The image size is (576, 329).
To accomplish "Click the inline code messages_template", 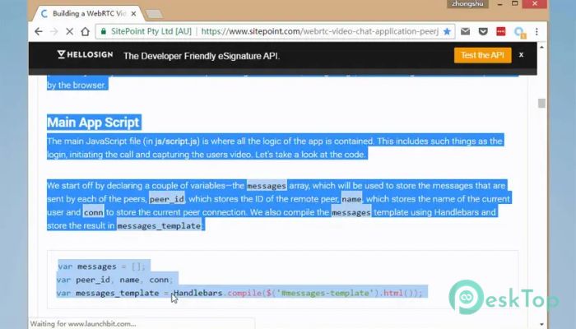I will coord(159,225).
